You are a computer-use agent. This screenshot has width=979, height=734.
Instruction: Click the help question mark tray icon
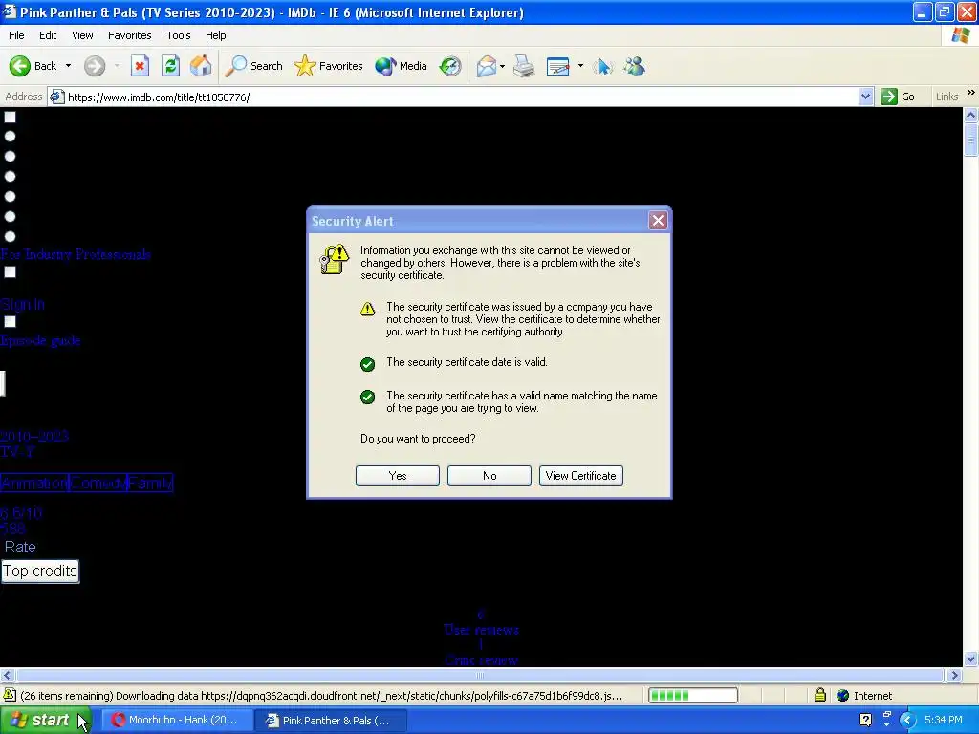click(x=865, y=720)
